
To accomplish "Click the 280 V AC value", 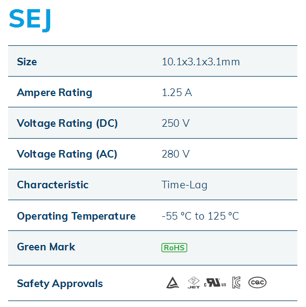I will pos(176,154).
